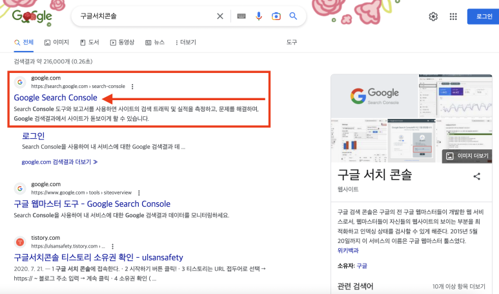Image resolution: width=499 pixels, height=294 pixels.
Task: Click the blue 로그인 button
Action: [x=483, y=17]
